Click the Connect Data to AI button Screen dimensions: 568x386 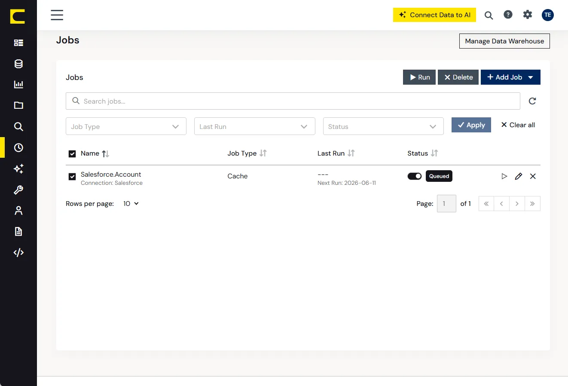click(434, 15)
